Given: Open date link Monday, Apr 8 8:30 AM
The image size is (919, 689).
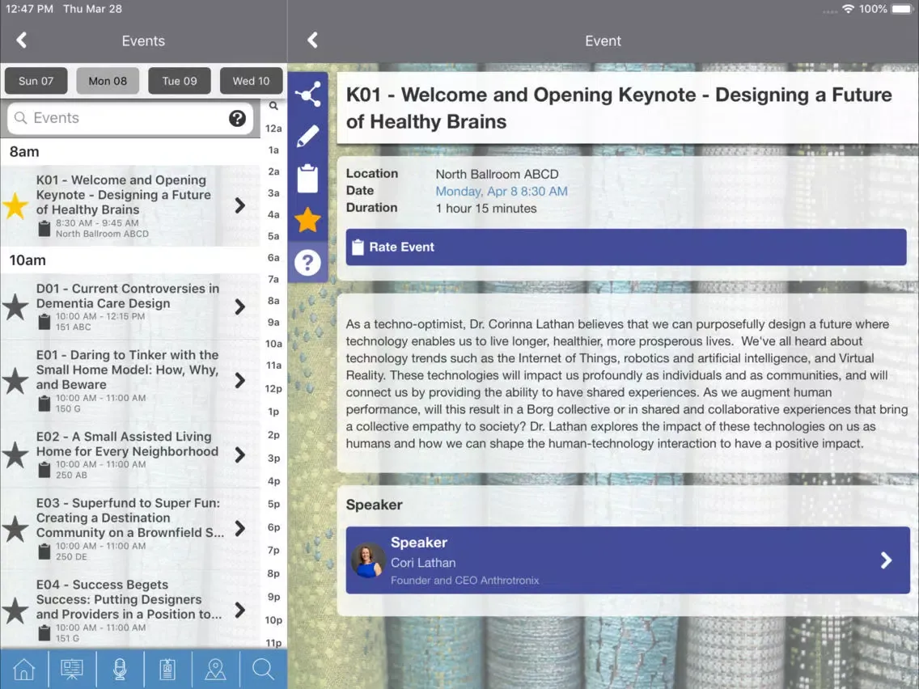Looking at the screenshot, I should pos(501,191).
